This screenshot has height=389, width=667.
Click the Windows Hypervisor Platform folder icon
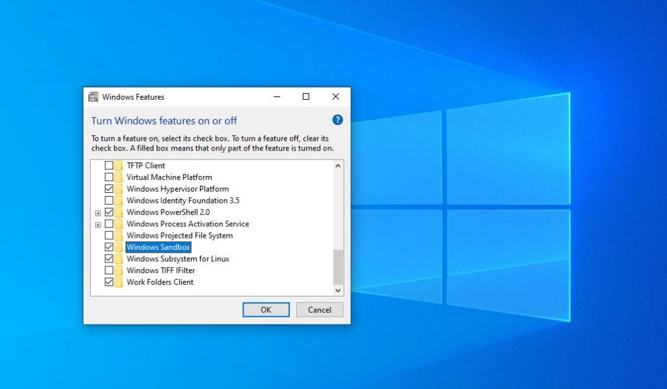(x=119, y=189)
